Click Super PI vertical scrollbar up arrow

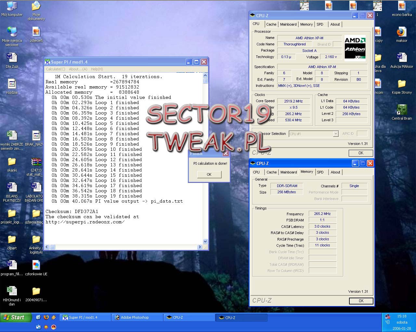coord(205,76)
